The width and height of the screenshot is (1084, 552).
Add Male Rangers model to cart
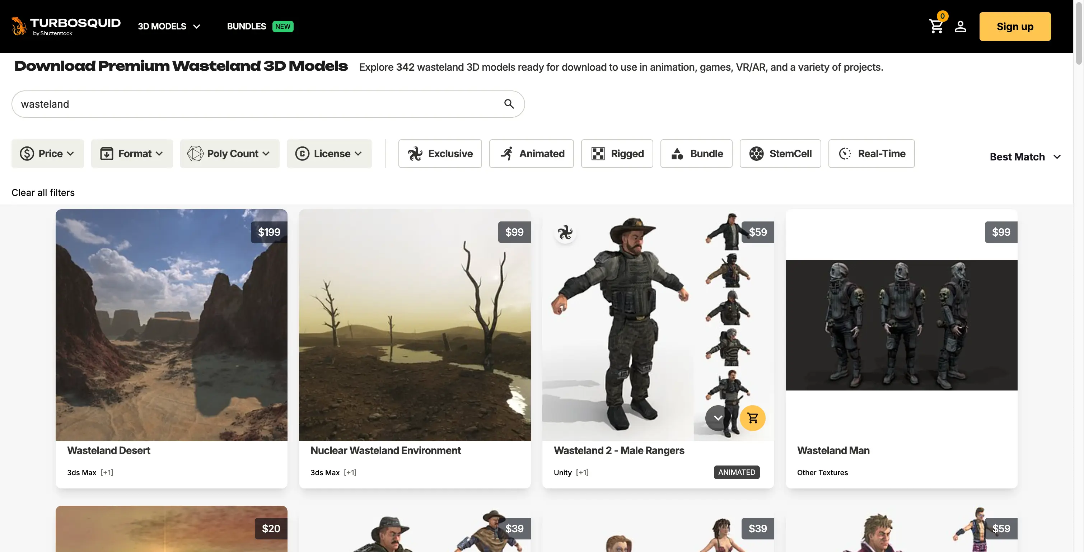coord(752,418)
